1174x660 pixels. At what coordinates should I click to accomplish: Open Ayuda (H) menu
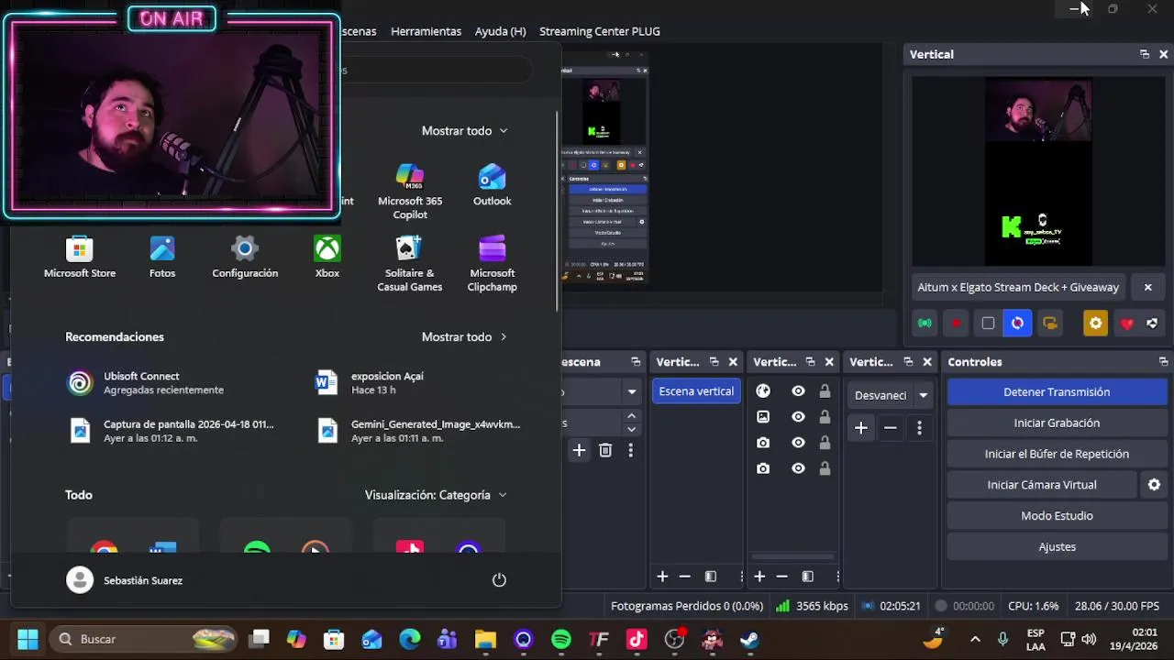coord(500,31)
